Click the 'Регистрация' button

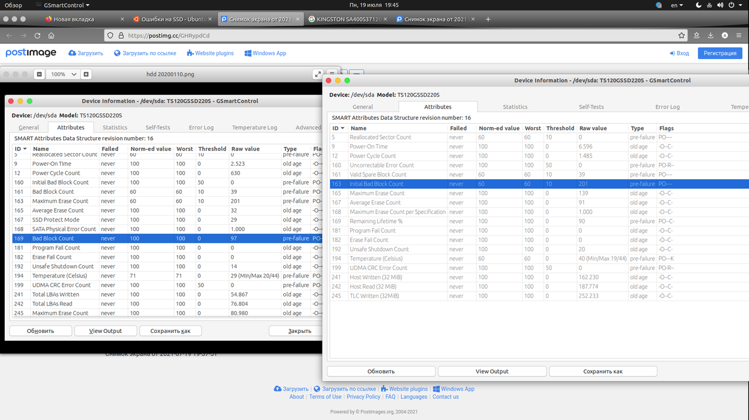click(x=720, y=53)
